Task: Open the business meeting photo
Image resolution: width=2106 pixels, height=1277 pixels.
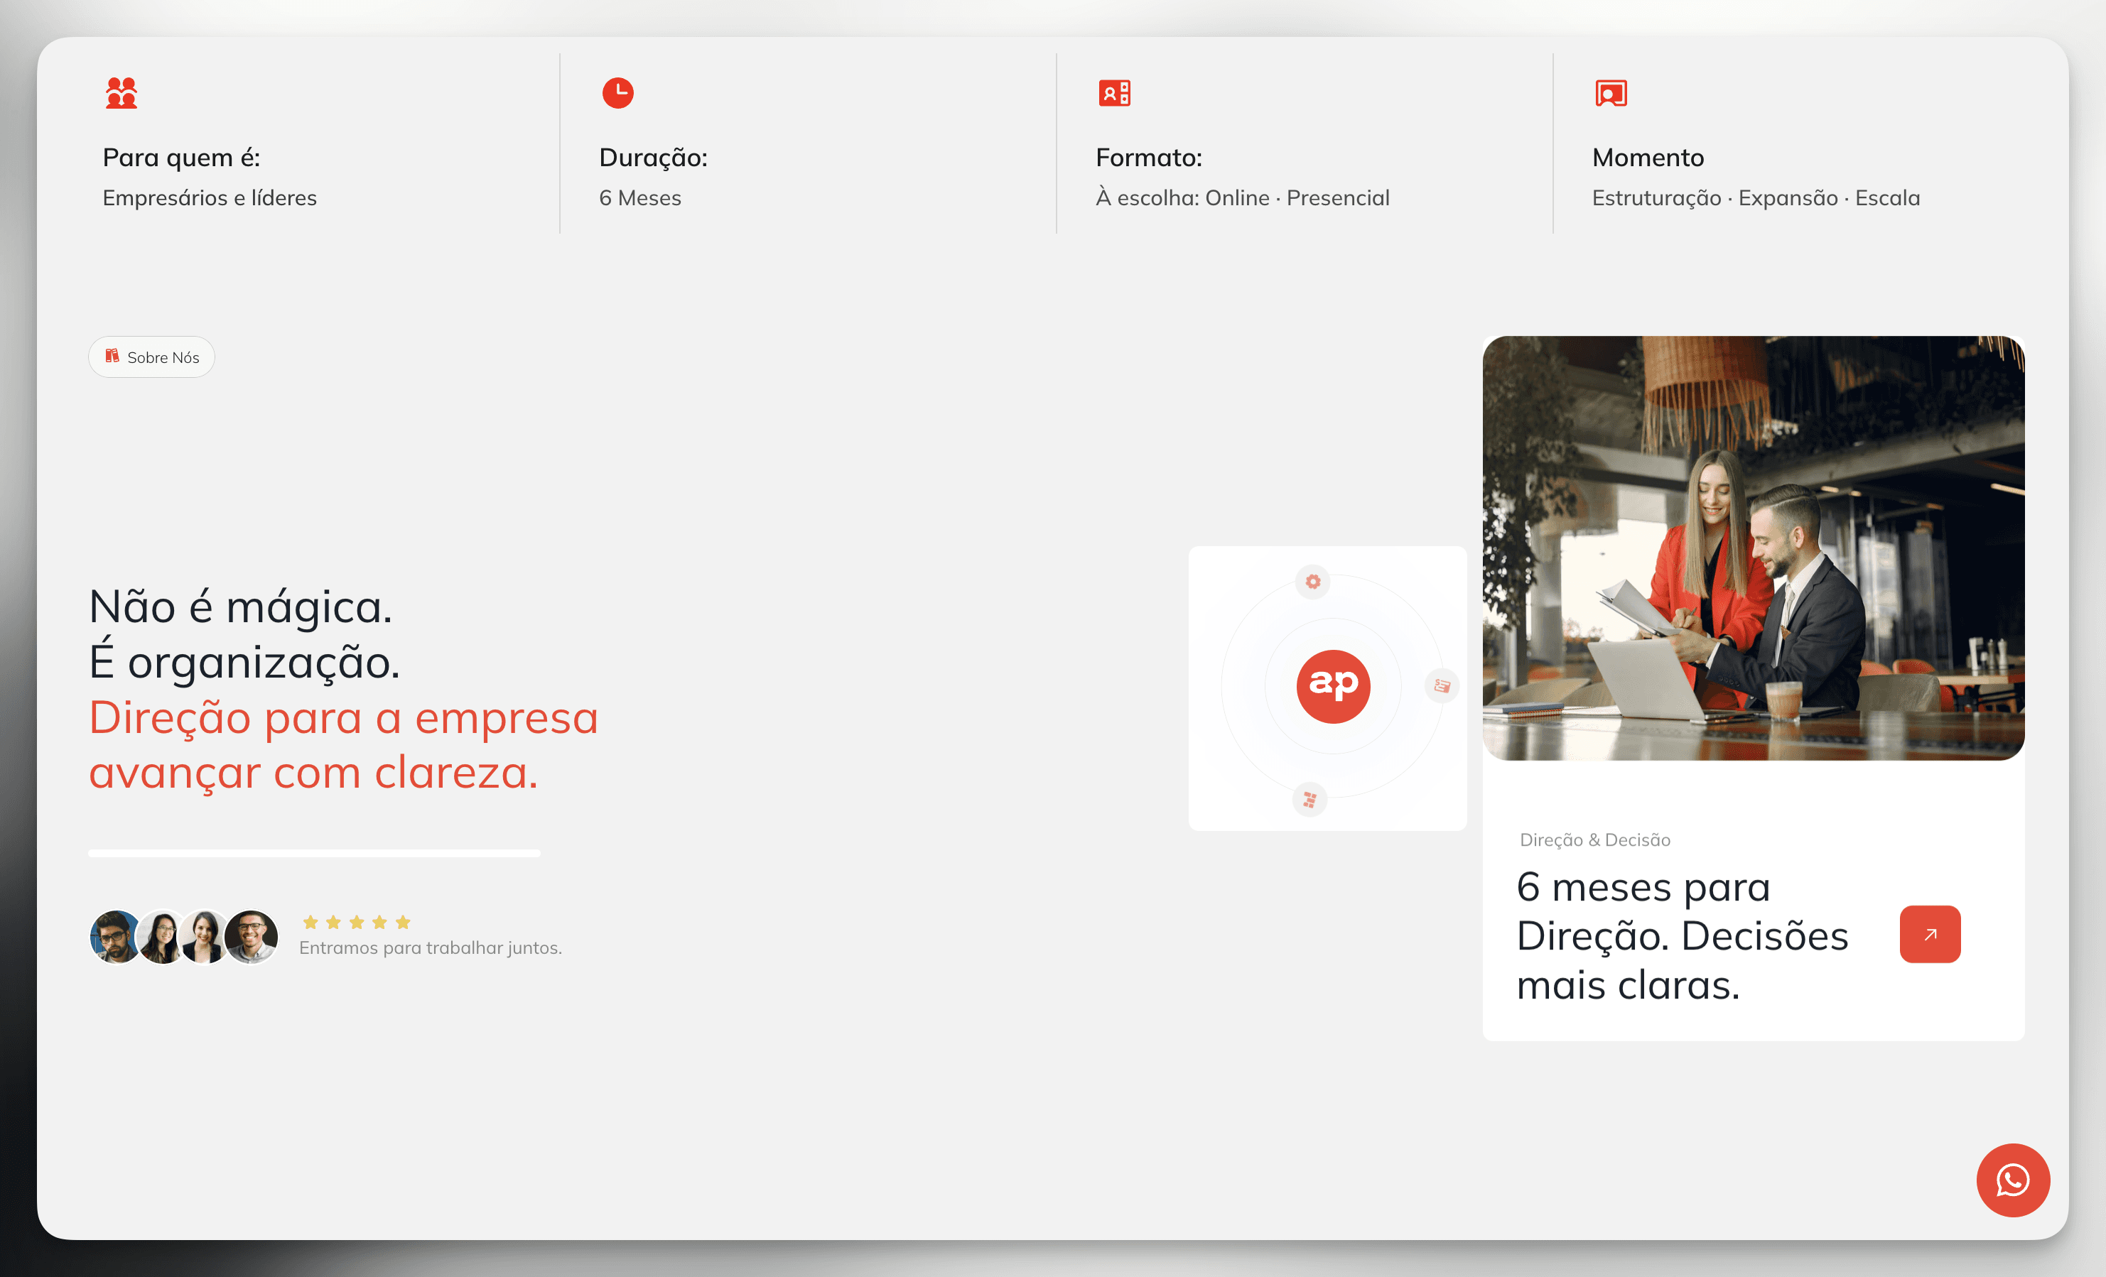Action: pyautogui.click(x=1752, y=548)
